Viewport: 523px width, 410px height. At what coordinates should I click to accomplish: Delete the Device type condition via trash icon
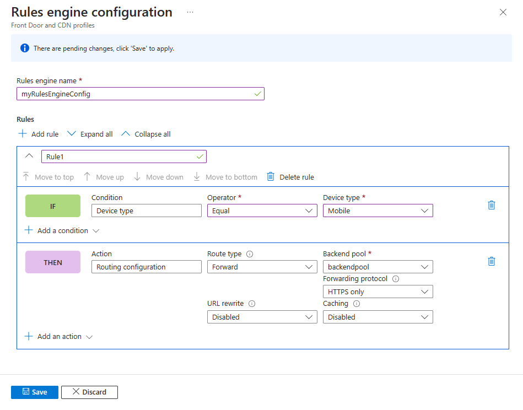tap(492, 204)
